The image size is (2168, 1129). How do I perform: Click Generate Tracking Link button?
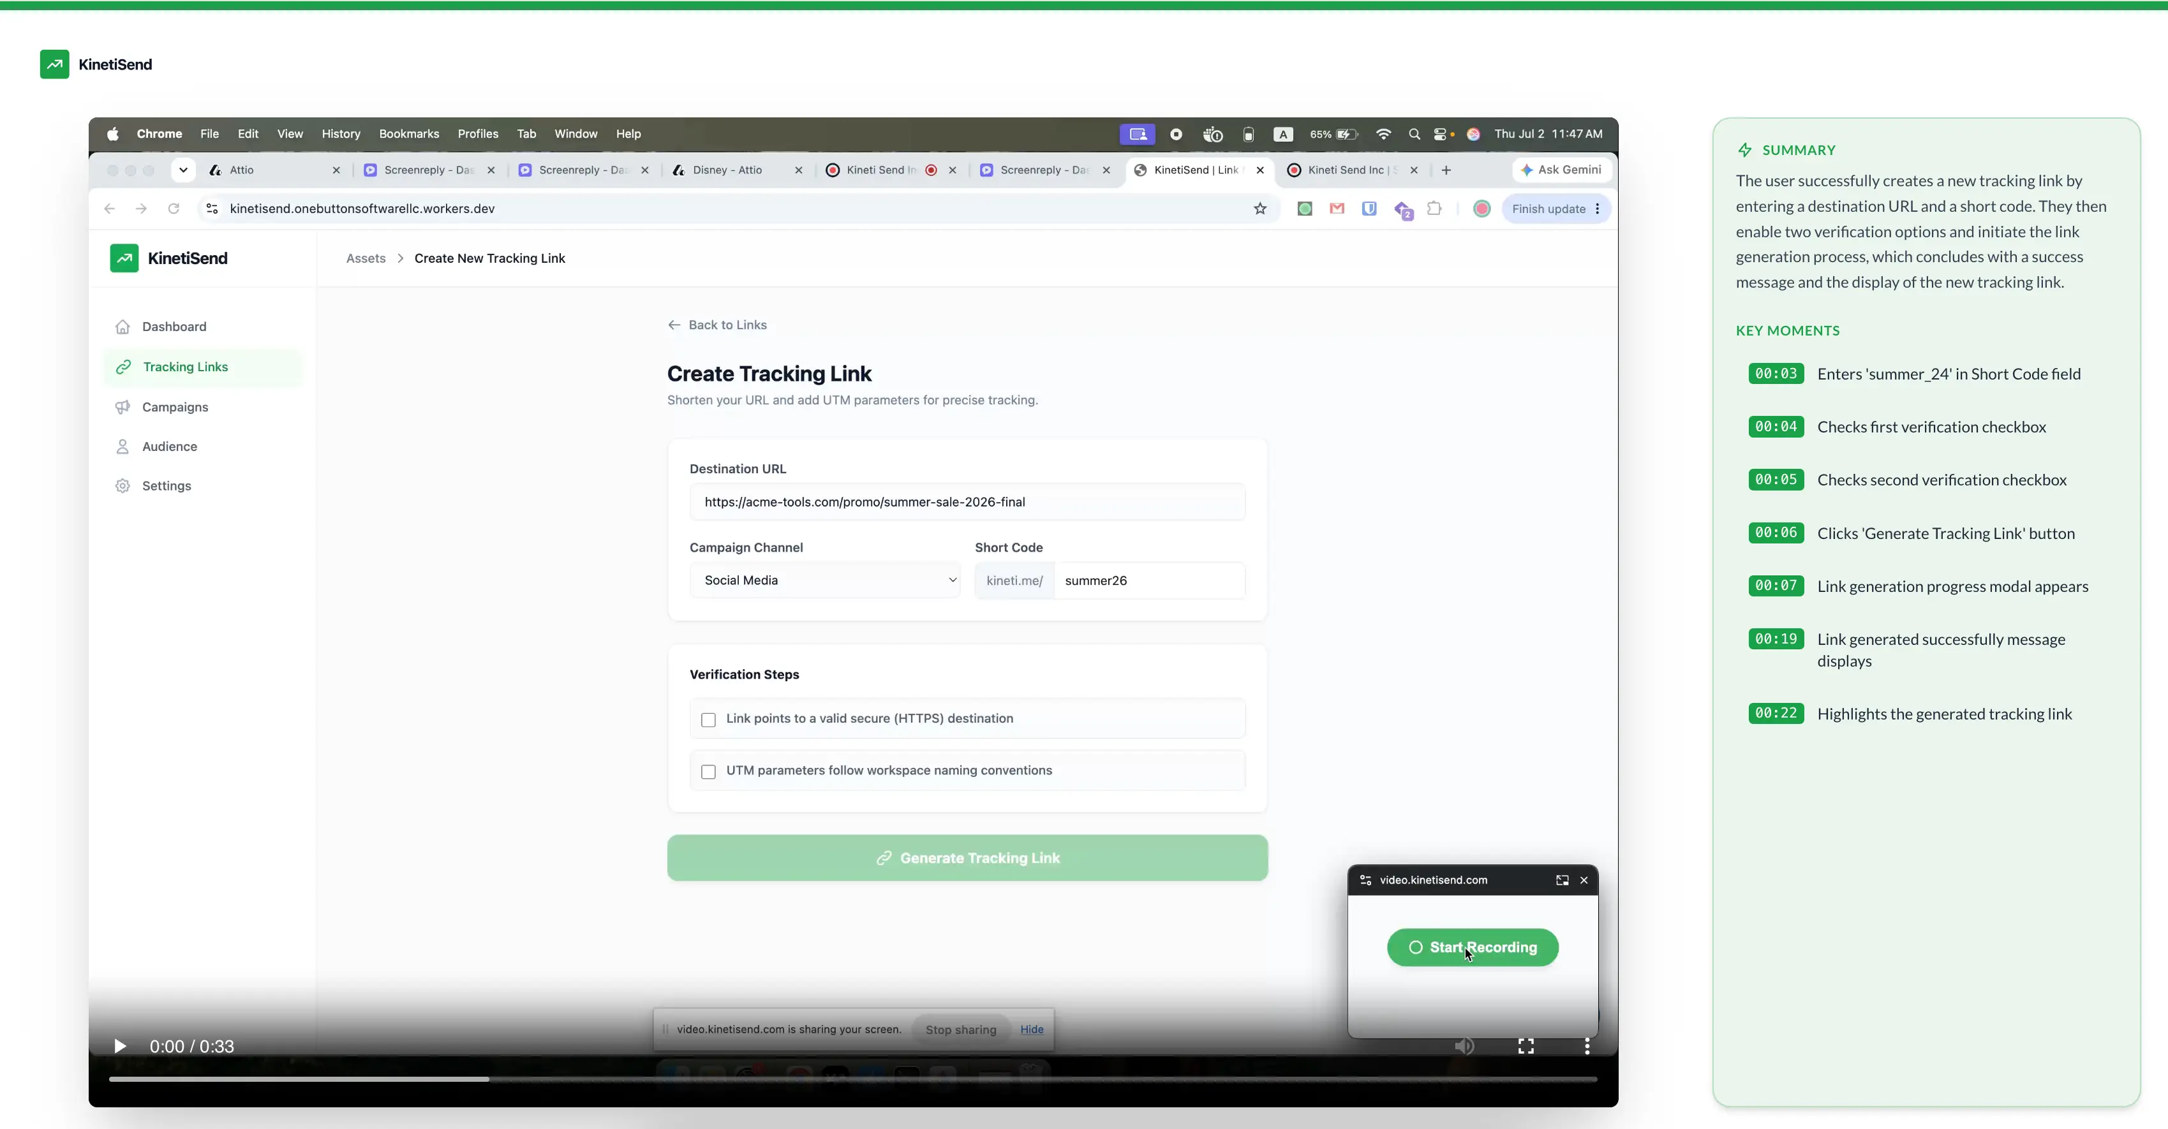pyautogui.click(x=967, y=858)
